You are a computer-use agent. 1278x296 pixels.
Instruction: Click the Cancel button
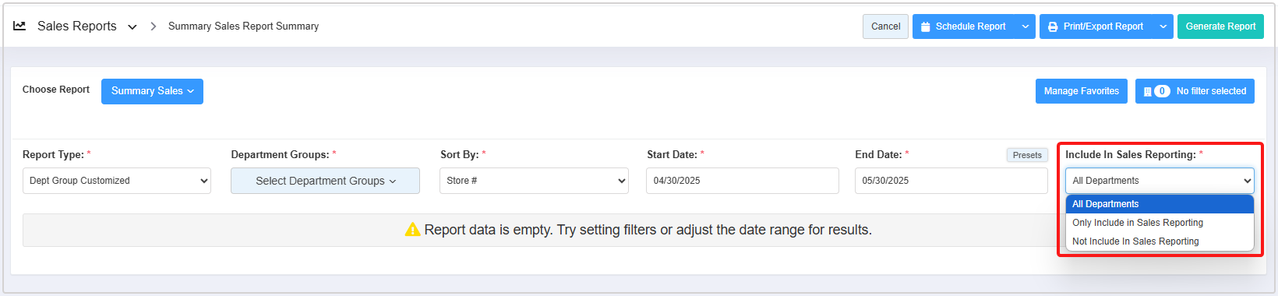coord(885,26)
